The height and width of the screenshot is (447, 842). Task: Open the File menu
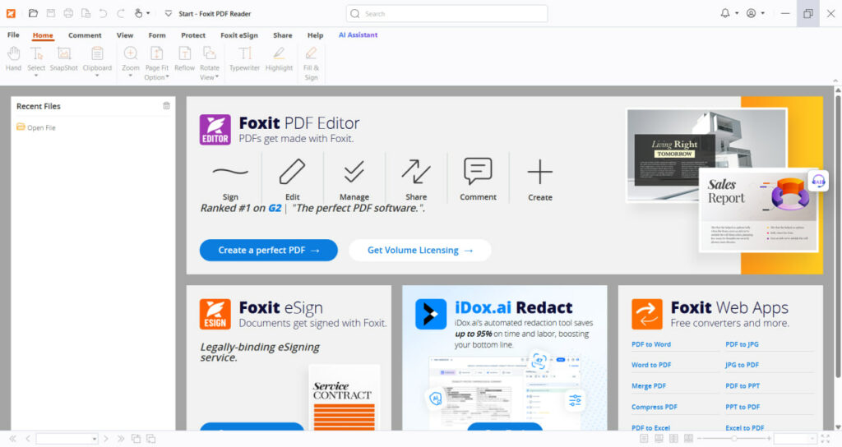click(13, 35)
